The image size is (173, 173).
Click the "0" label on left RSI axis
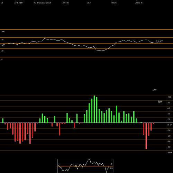pyautogui.click(x=2, y=59)
